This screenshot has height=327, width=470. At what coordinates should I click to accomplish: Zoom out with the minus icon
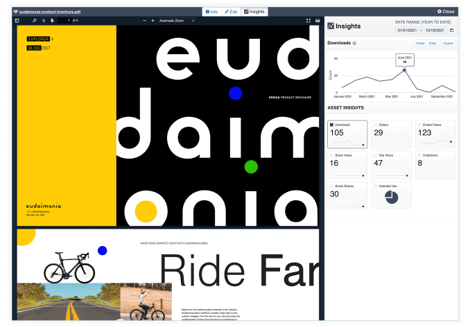coord(144,21)
